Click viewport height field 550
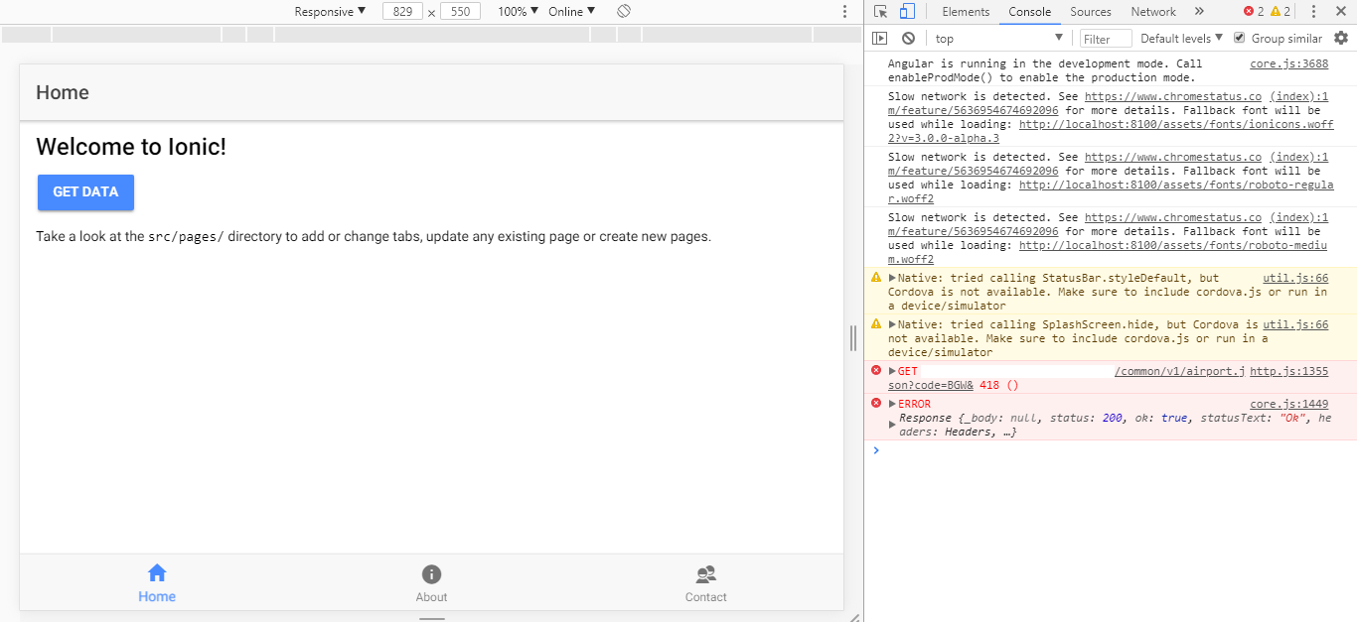This screenshot has height=622, width=1357. click(x=460, y=12)
